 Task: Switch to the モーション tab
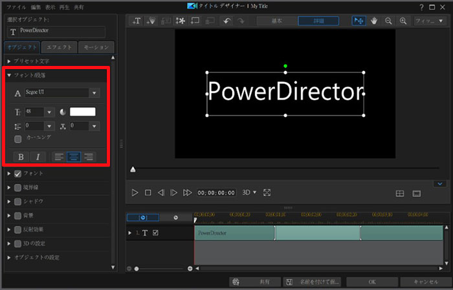96,47
